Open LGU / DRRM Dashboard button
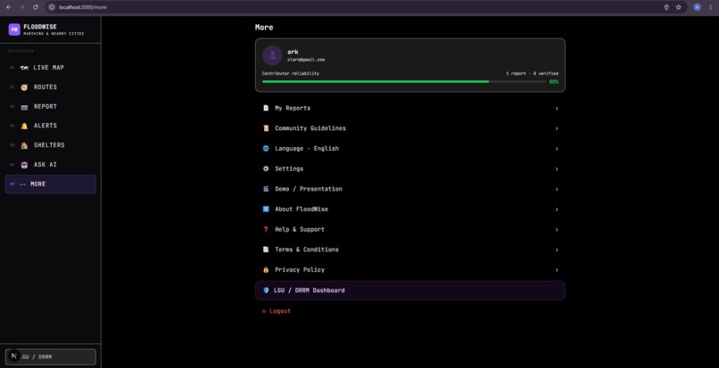This screenshot has height=368, width=719. pos(410,290)
